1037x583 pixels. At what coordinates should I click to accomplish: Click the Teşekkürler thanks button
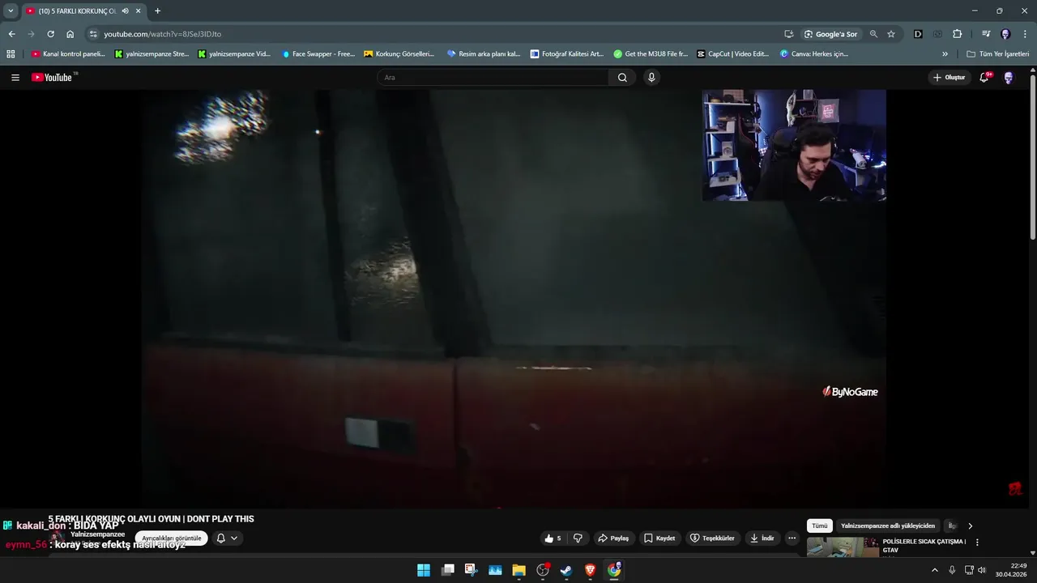coord(711,538)
